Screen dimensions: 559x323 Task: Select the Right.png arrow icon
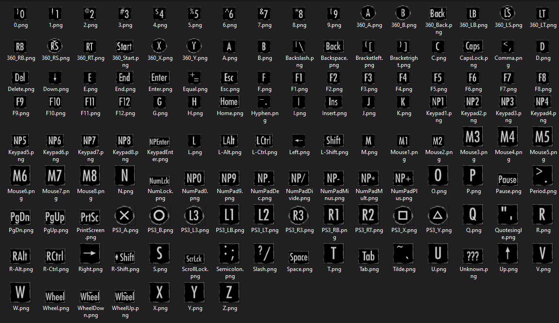[x=90, y=254]
